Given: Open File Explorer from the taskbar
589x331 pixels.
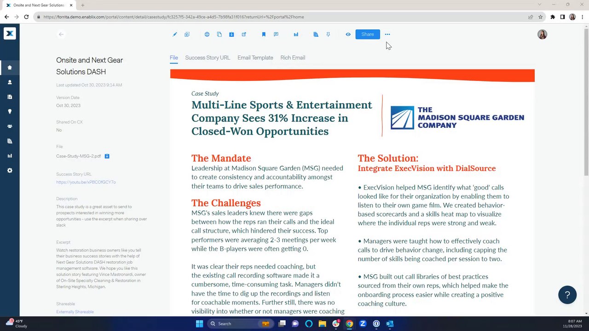Looking at the screenshot, I should click(322, 324).
